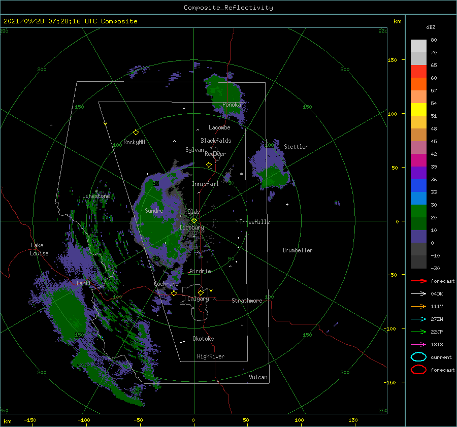
Task: Click the red forecast ellipse legend icon
Action: (418, 370)
